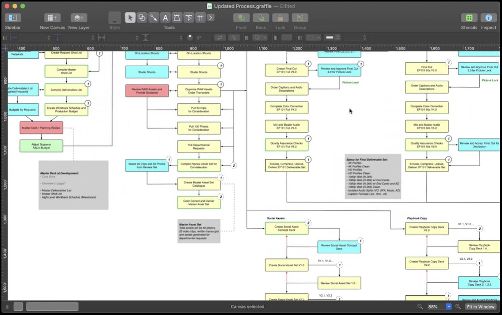The image size is (502, 315).
Task: Select the Master Asset Set gray note
Action: [x=199, y=232]
